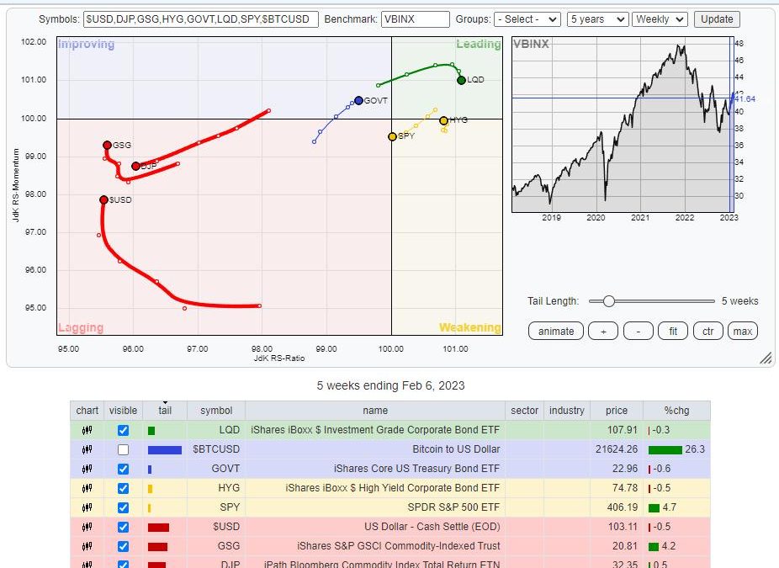Image resolution: width=779 pixels, height=568 pixels.
Task: Click the VBINX benchmark price chart
Action: tap(623, 125)
